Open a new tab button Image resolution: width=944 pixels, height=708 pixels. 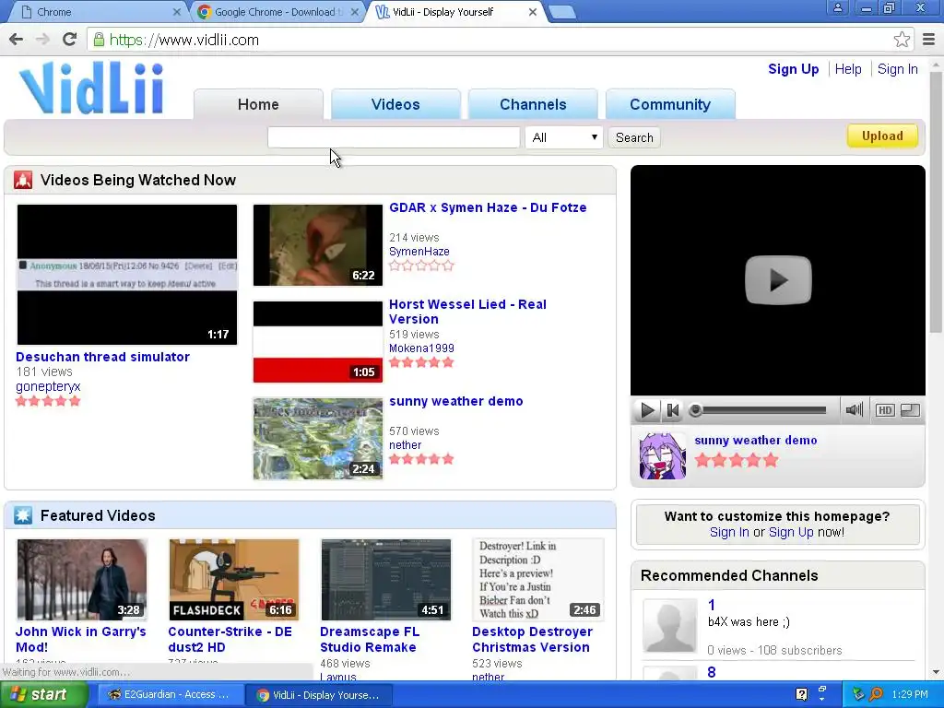tap(562, 13)
